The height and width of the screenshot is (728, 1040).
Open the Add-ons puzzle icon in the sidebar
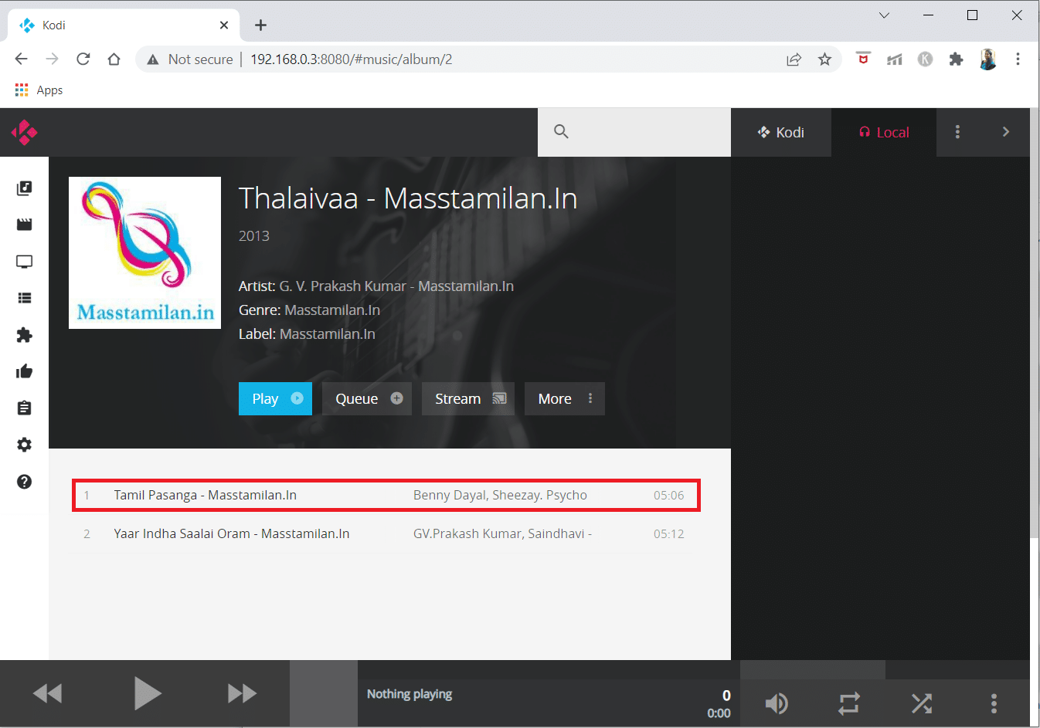pyautogui.click(x=25, y=335)
